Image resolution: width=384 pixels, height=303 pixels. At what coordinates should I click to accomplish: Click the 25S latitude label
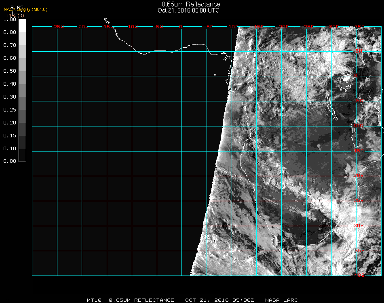(359, 200)
